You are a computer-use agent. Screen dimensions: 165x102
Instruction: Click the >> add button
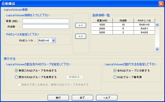point(81,25)
